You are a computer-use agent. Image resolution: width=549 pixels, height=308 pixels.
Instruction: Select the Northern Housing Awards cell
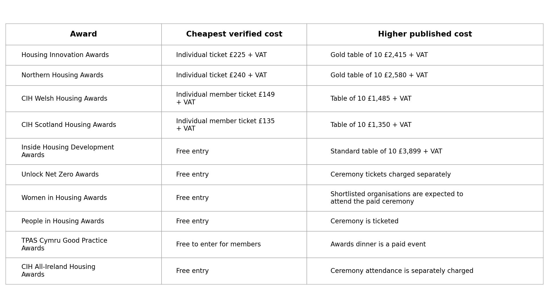(x=83, y=75)
